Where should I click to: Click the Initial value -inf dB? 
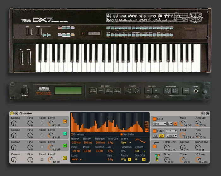click(x=75, y=151)
